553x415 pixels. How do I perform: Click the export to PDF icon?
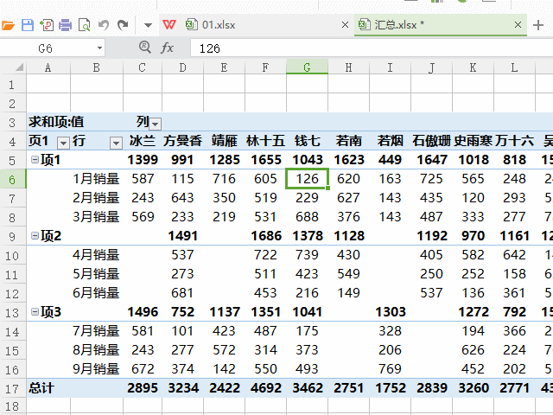[47, 25]
